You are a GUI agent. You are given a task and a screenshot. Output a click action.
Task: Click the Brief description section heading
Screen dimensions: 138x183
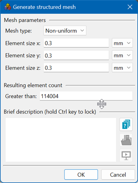50,112
